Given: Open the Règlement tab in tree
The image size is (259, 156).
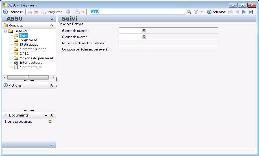Looking at the screenshot, I should coord(29,40).
